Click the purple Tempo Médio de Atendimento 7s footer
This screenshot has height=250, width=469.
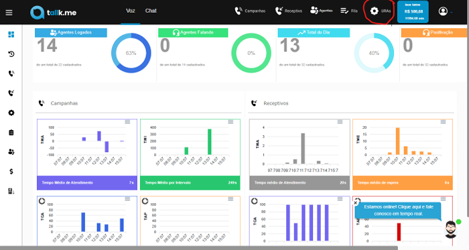click(x=87, y=183)
